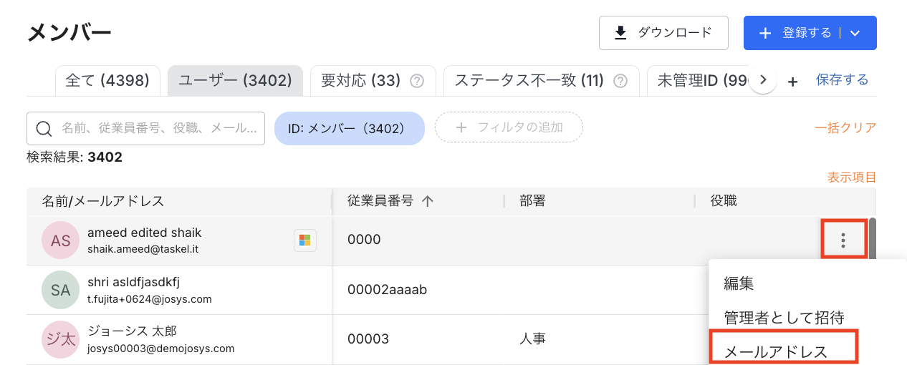Click the ダウンロード button
Screen dimensions: 907x365
(x=663, y=33)
